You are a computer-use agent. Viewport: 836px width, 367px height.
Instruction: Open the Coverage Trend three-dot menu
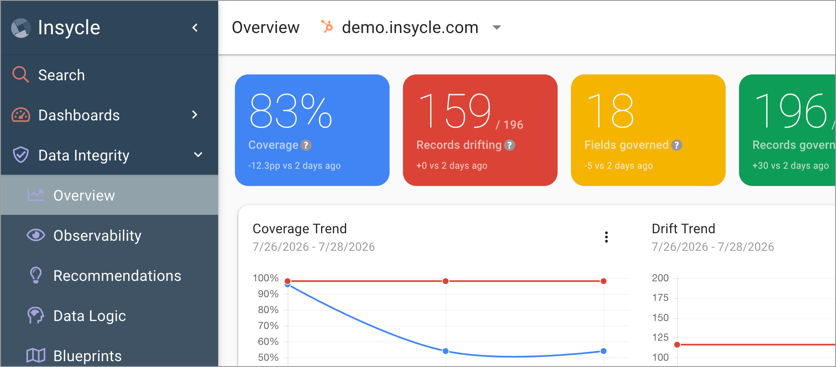(x=606, y=237)
